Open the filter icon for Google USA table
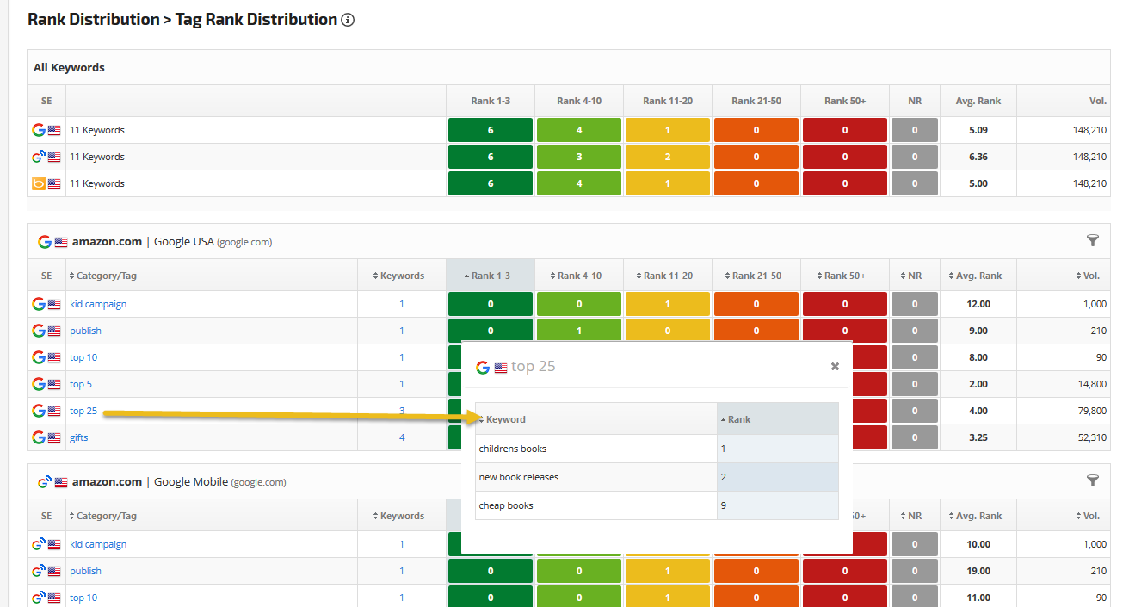1123x607 pixels. click(1092, 241)
